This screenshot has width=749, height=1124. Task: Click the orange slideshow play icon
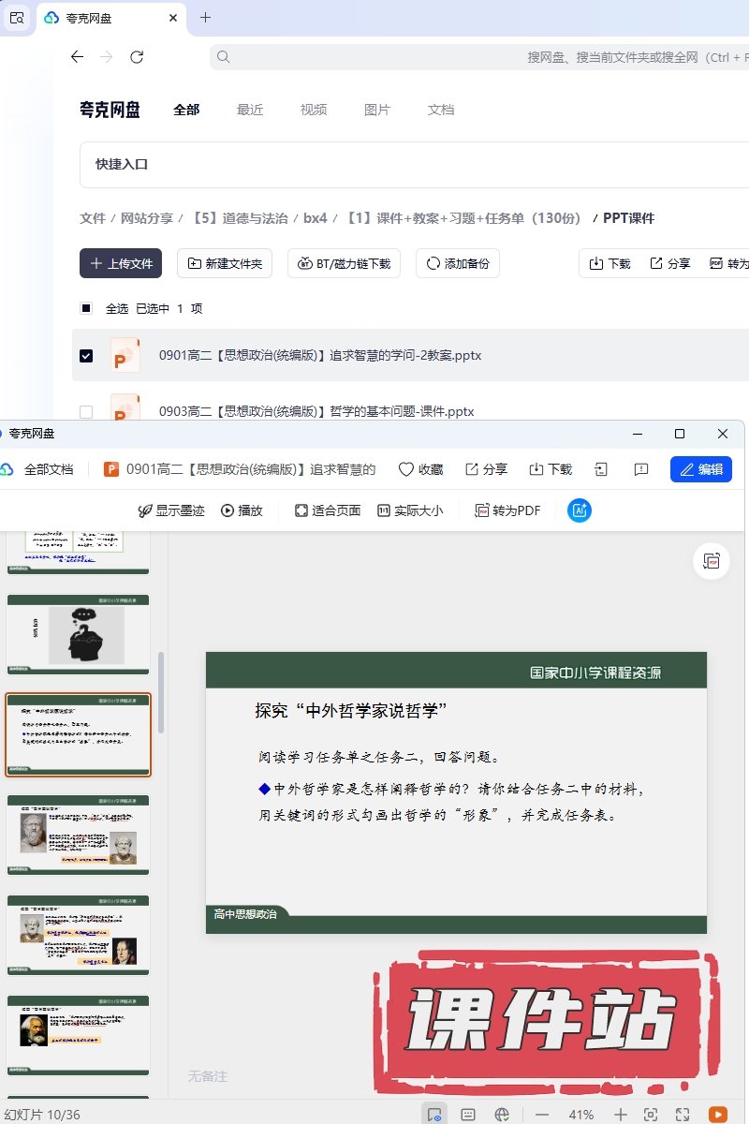click(717, 1115)
